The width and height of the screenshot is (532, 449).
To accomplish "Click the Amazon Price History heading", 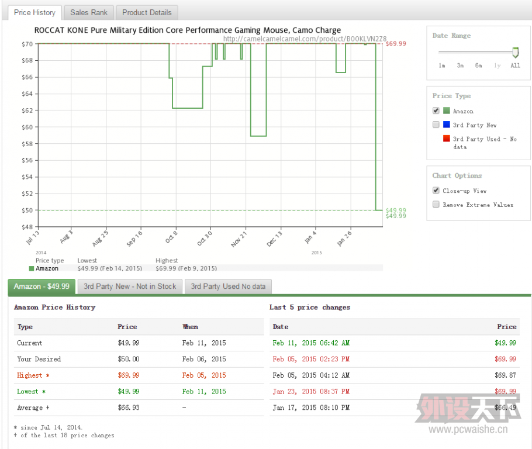I will [54, 307].
